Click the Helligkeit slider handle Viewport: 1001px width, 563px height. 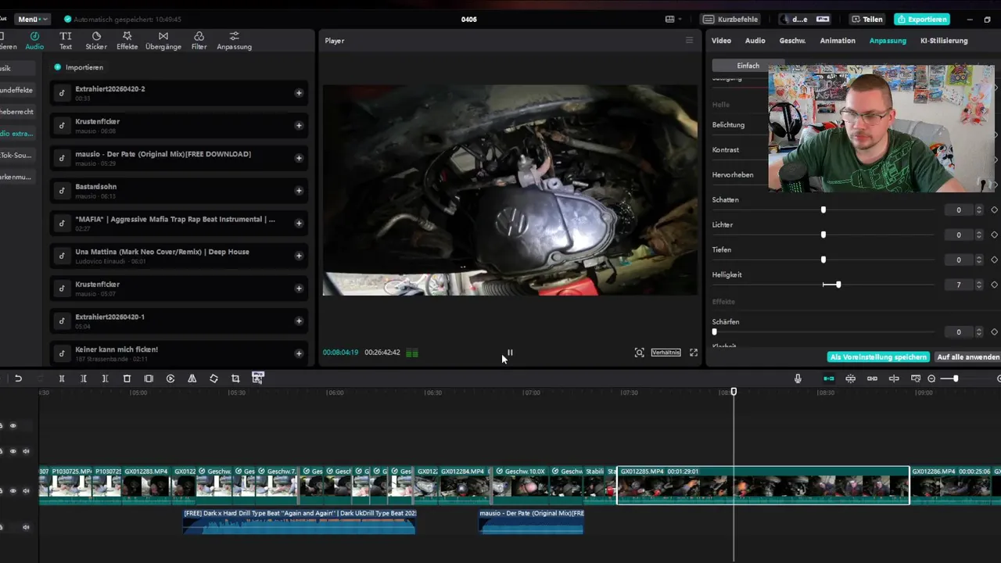(x=838, y=285)
